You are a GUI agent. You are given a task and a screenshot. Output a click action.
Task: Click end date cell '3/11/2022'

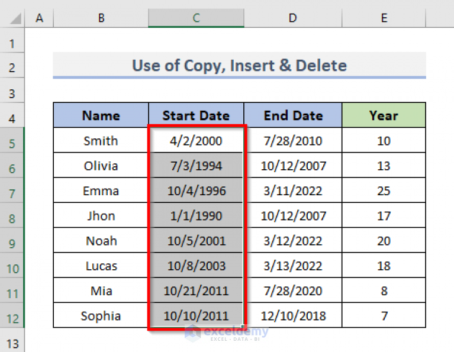click(293, 190)
